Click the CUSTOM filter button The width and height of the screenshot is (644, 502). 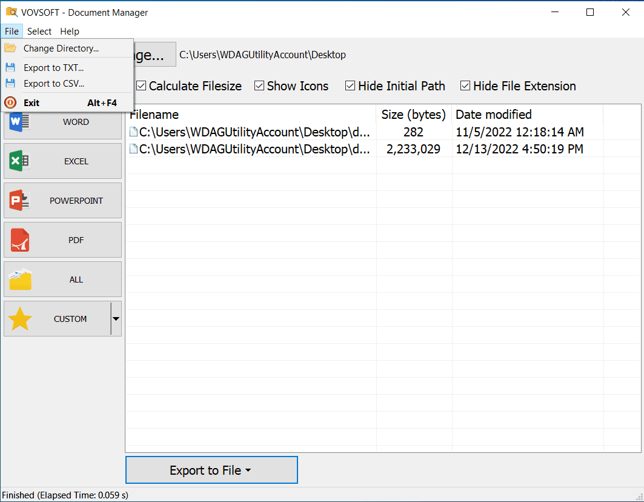[x=58, y=319]
